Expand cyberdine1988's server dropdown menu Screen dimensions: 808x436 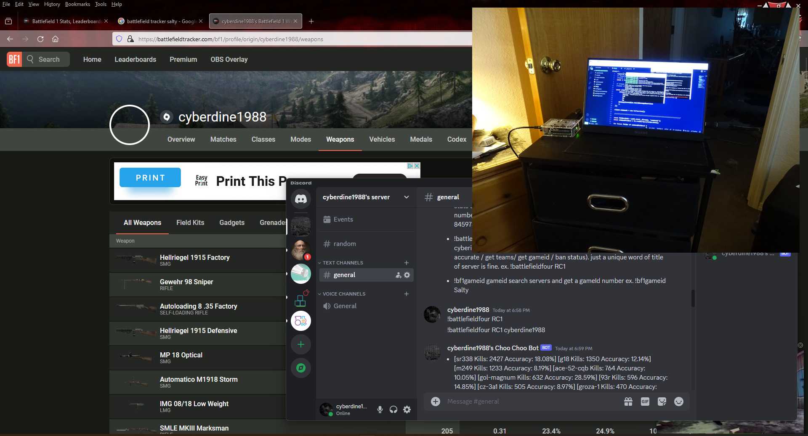(x=406, y=197)
